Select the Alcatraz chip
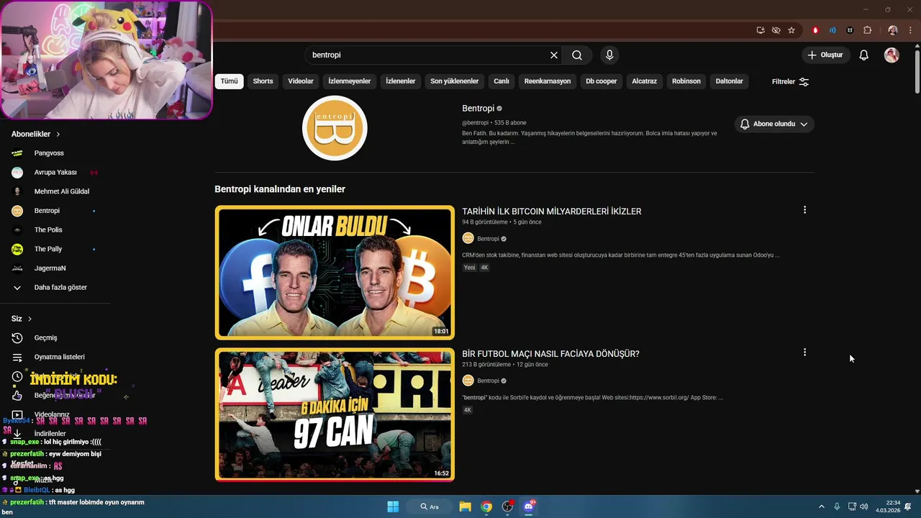This screenshot has width=921, height=518. 645,81
